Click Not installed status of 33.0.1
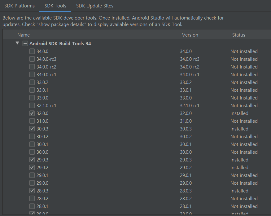The height and width of the screenshot is (216, 271). [244, 90]
